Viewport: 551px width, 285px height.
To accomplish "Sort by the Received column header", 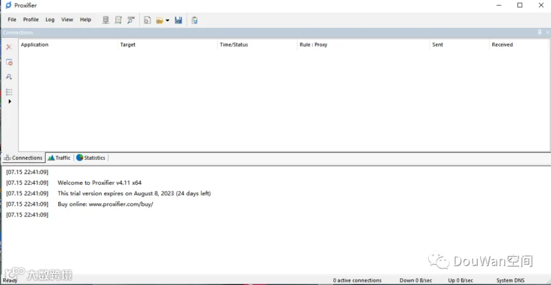I will tap(519, 45).
